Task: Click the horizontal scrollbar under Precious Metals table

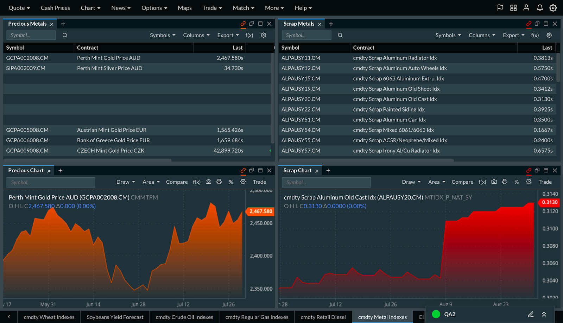Action: 87,160
